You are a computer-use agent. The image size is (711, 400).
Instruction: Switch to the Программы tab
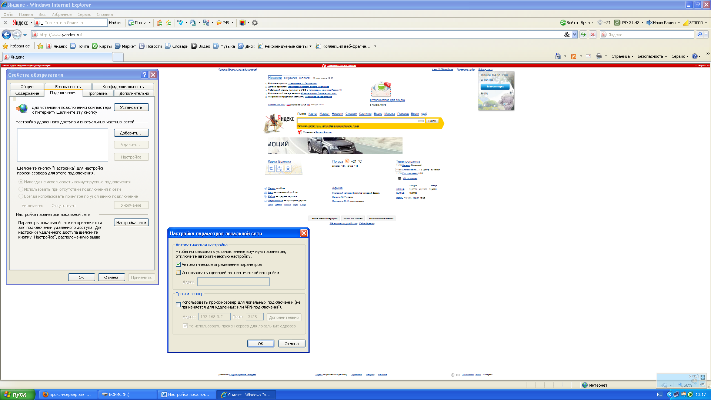[98, 93]
